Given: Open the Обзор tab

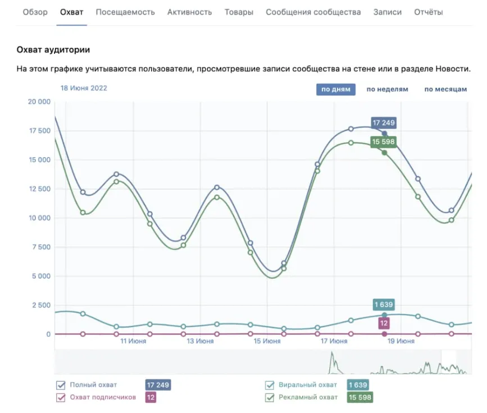Looking at the screenshot, I should [35, 12].
